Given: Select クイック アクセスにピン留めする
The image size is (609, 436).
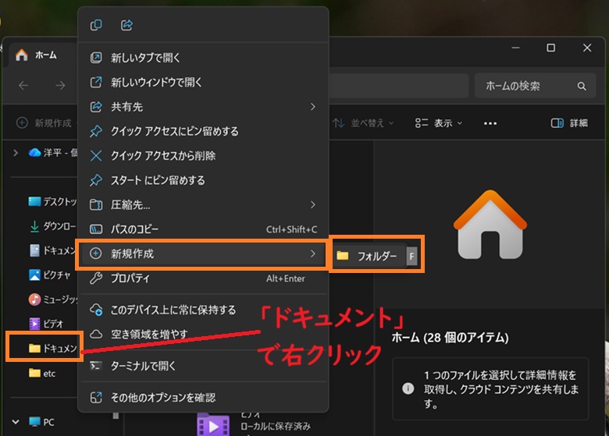Looking at the screenshot, I should point(203,131).
